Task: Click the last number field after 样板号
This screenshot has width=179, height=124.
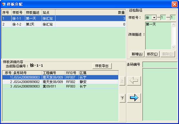Action: [x=173, y=17]
